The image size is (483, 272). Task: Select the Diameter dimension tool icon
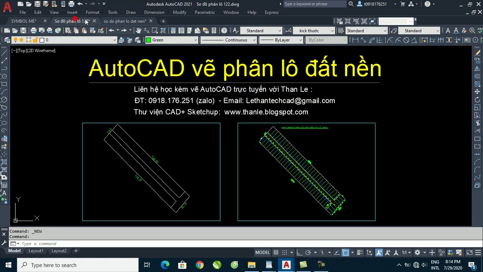pyautogui.click(x=406, y=40)
